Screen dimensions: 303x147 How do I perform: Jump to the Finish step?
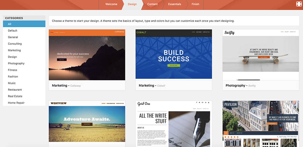[x=195, y=4]
